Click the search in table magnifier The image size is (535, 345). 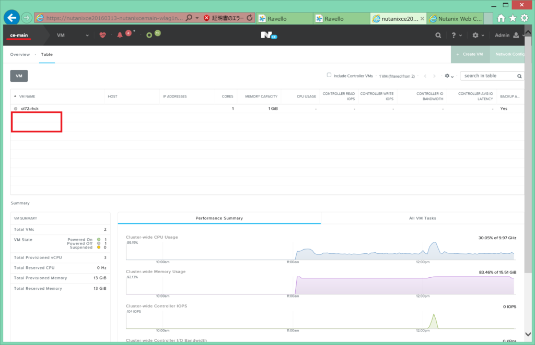[x=519, y=76]
